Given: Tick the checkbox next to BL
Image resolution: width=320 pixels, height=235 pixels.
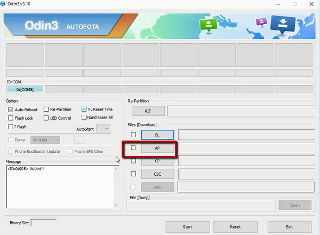Looking at the screenshot, I should tap(133, 135).
